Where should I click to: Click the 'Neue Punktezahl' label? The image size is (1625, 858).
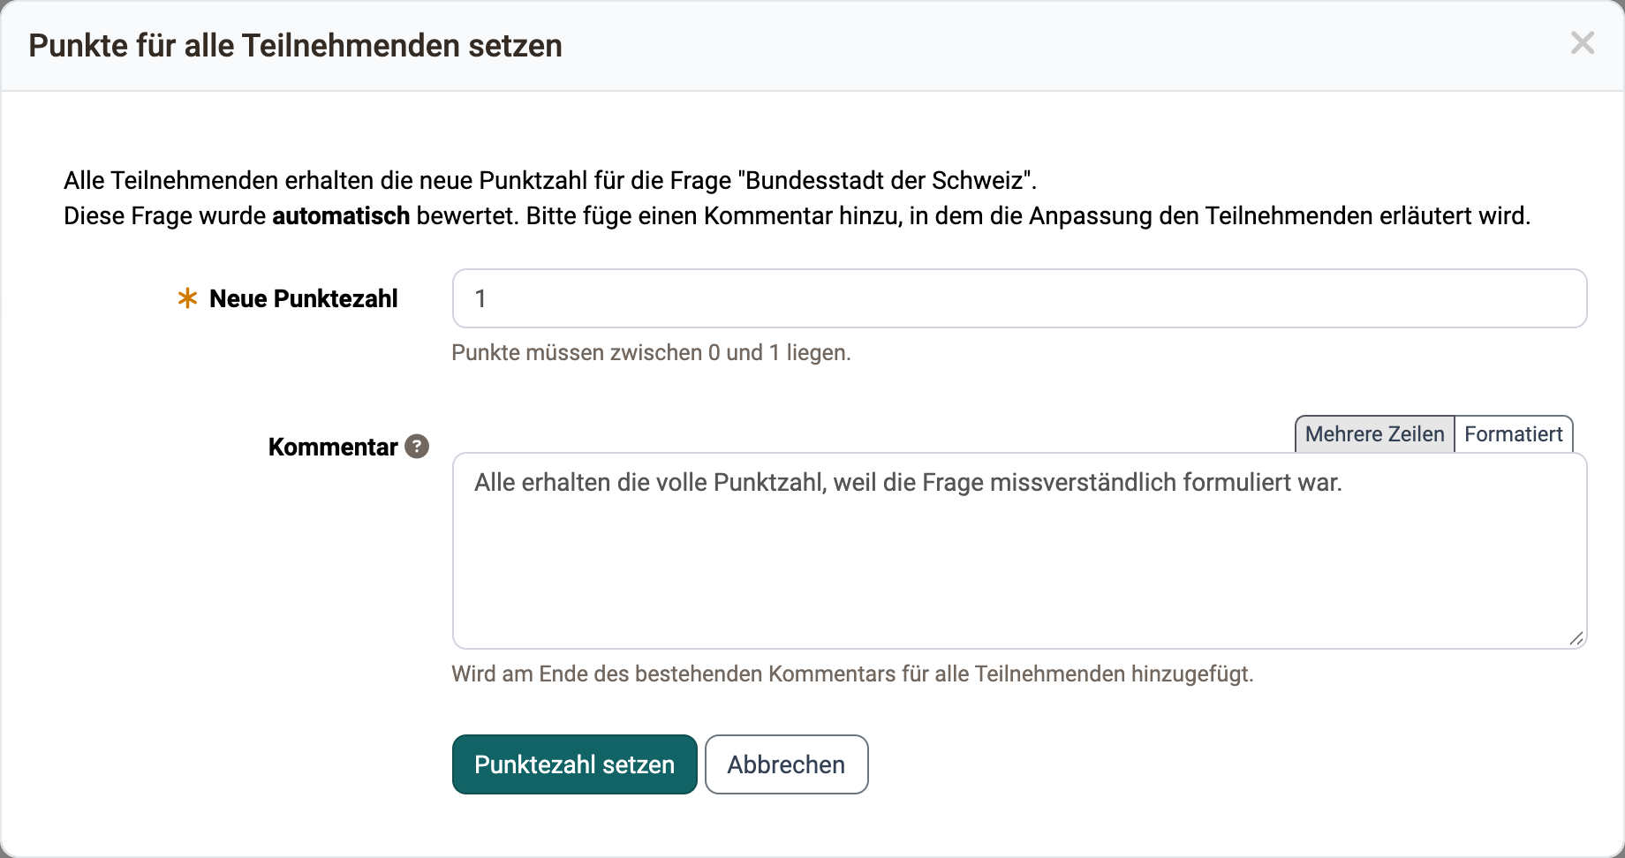pos(303,299)
